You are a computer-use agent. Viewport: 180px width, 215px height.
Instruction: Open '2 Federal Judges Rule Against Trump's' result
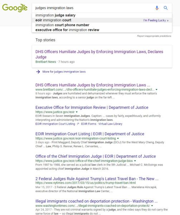coord(97,179)
